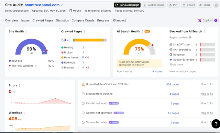The image size is (220, 133).
Task: Click AI Search tag on Llms.txt row
Action: [x=114, y=103]
